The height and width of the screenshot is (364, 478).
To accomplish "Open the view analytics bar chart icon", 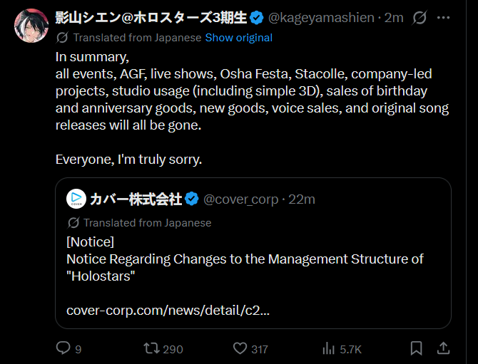I will pos(329,348).
